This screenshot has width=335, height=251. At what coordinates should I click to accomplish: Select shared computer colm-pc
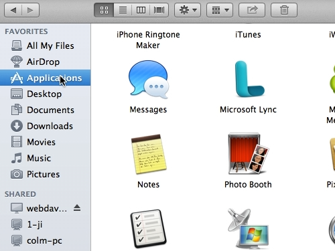click(46, 240)
